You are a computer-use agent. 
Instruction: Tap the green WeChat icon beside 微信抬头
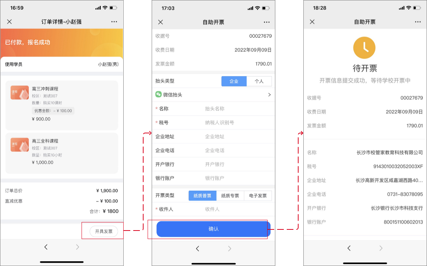pyautogui.click(x=159, y=95)
